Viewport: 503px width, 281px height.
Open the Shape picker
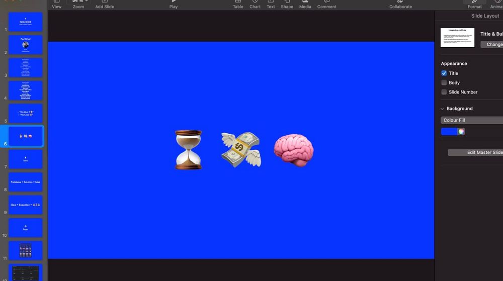tap(287, 4)
